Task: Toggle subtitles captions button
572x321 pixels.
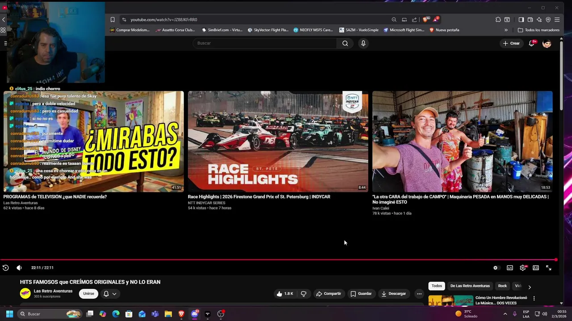Action: click(x=510, y=267)
